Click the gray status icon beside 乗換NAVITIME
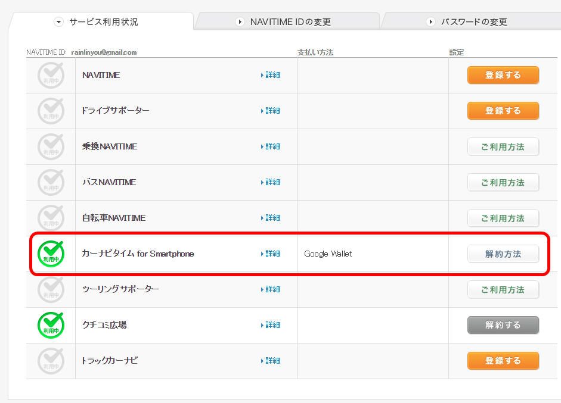561x403 pixels. coord(51,147)
